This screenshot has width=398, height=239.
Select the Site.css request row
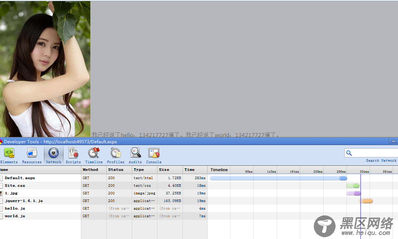[199, 185]
